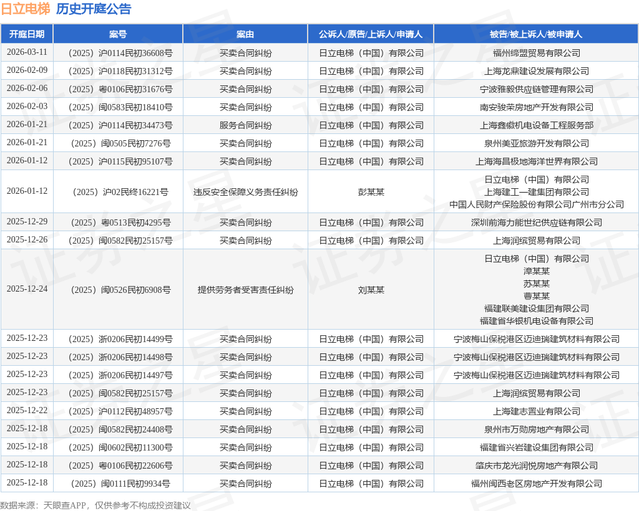The width and height of the screenshot is (639, 511).
Task: Click defendant 漳某某
Action: 536,271
